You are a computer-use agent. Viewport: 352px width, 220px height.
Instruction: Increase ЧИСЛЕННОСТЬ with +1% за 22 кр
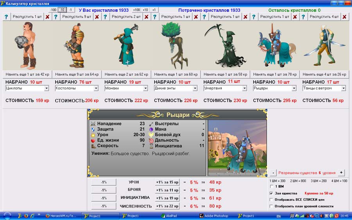[167, 206]
